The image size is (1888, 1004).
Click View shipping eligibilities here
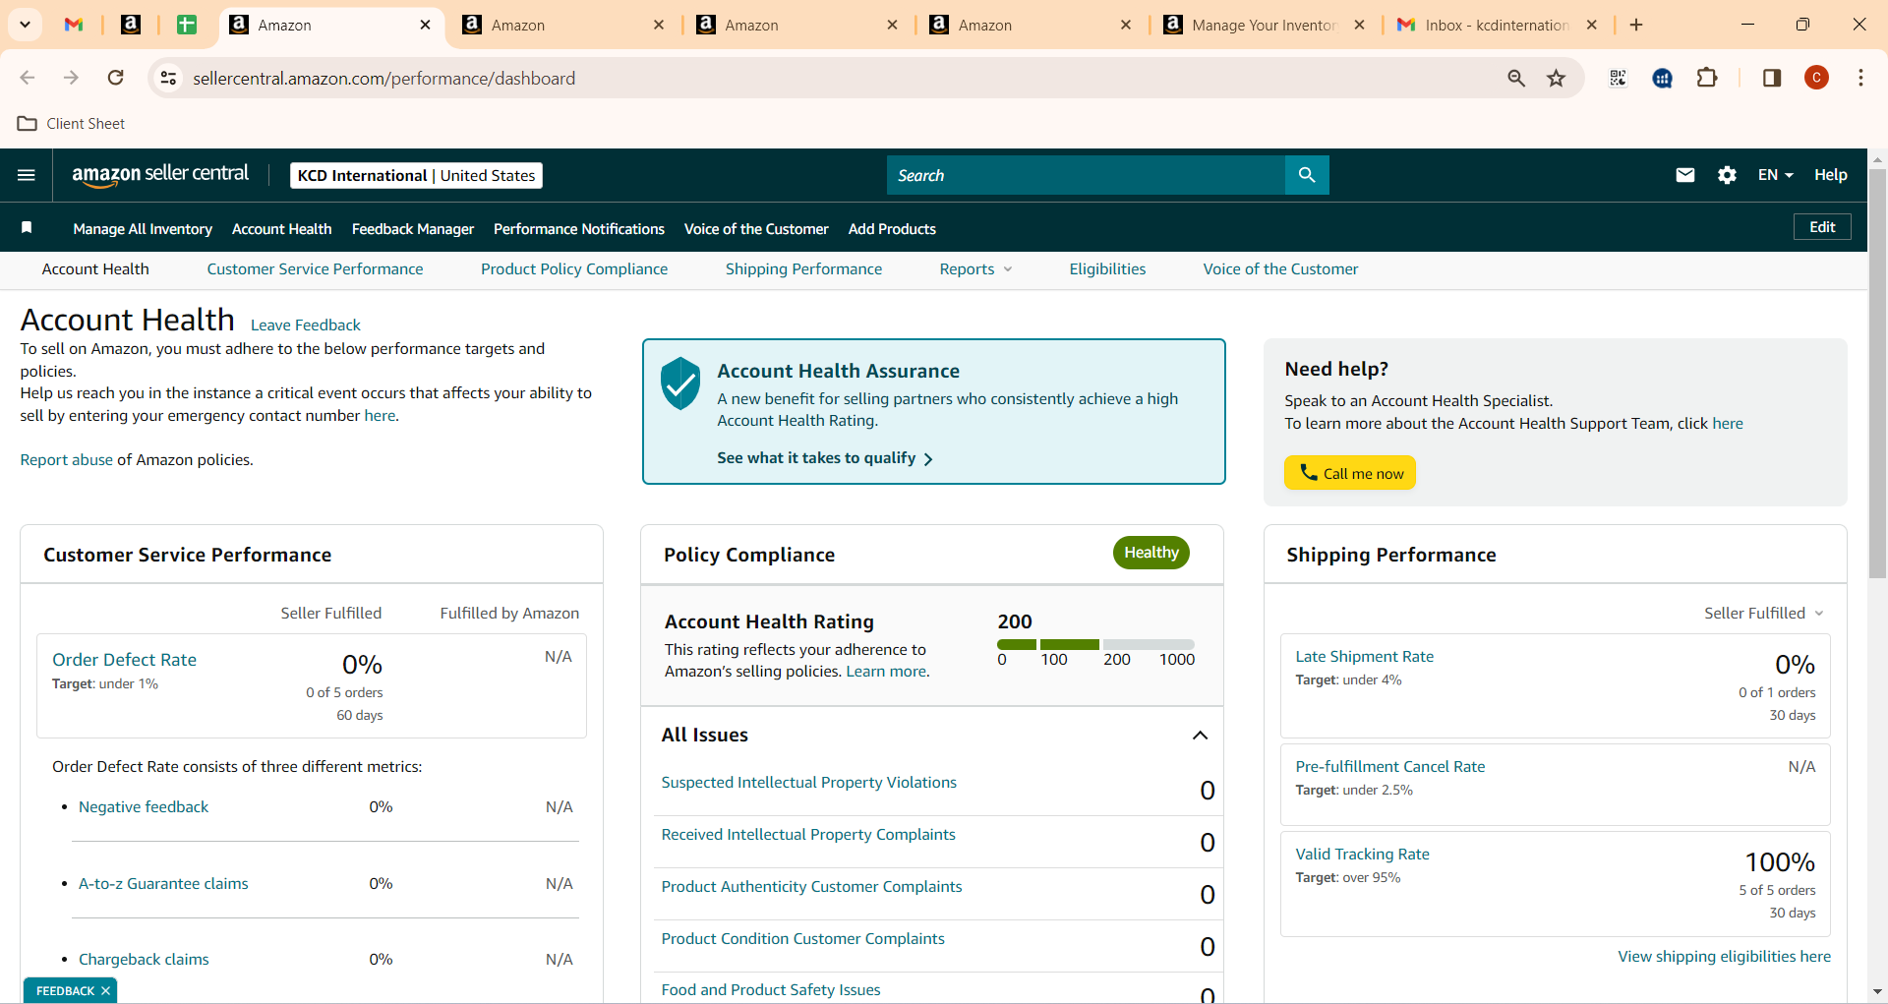(x=1724, y=957)
